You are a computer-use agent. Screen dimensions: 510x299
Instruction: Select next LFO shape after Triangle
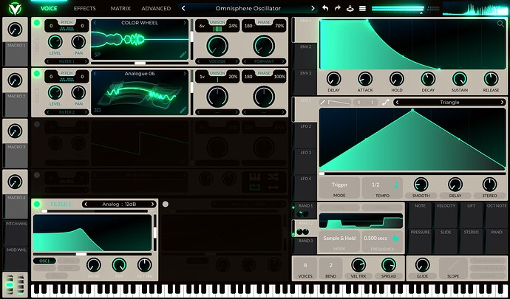coord(500,103)
